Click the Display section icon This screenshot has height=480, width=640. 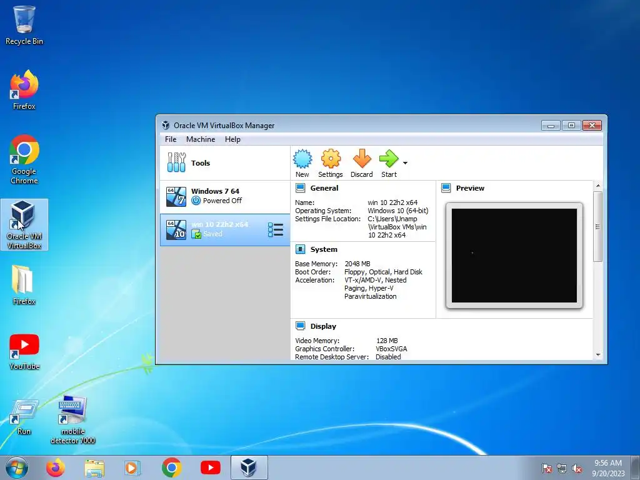(x=301, y=326)
